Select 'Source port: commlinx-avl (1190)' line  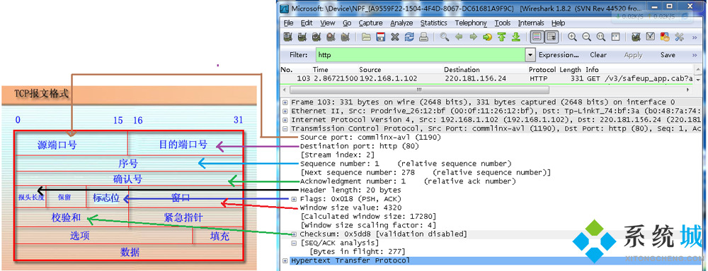[x=370, y=138]
